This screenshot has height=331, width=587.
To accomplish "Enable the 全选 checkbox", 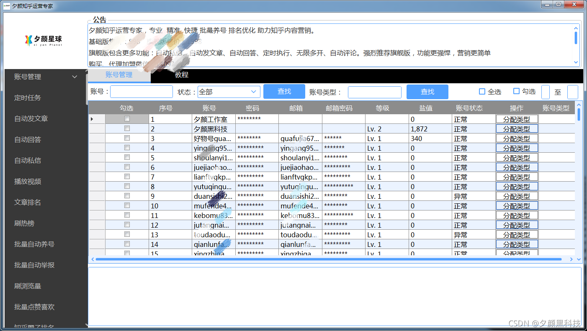I will pyautogui.click(x=482, y=91).
